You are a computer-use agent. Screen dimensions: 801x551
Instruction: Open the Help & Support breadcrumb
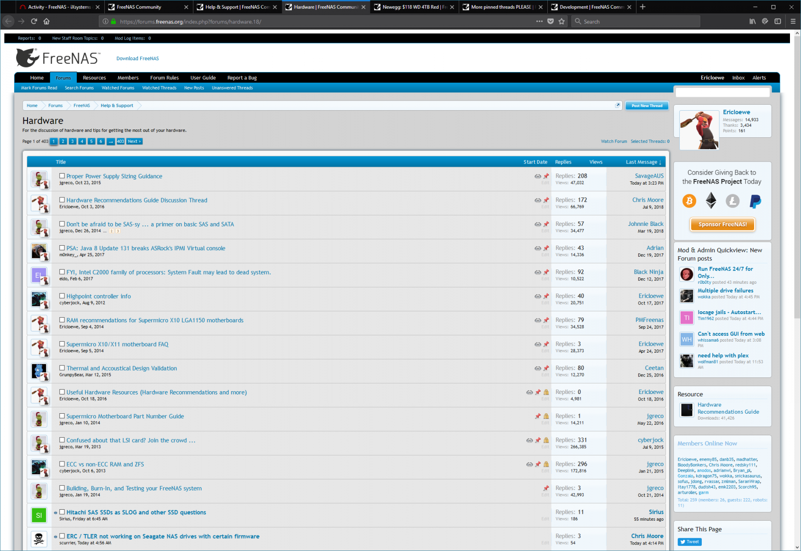(x=117, y=106)
